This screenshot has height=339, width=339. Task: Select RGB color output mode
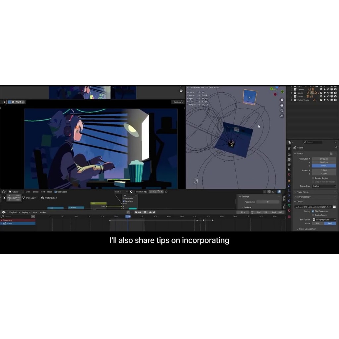330,223
